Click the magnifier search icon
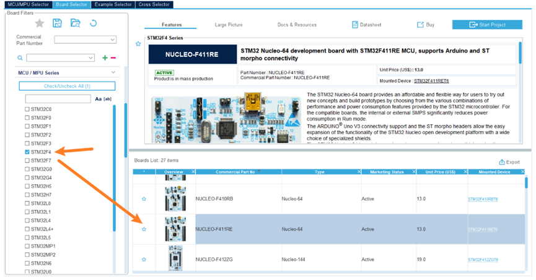 (x=20, y=58)
